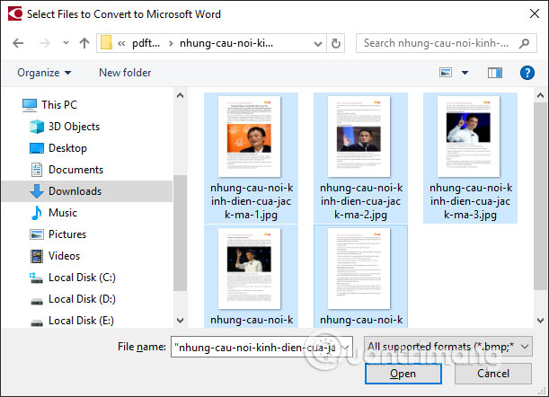
Task: Open the view options dropdown arrow
Action: [x=465, y=73]
